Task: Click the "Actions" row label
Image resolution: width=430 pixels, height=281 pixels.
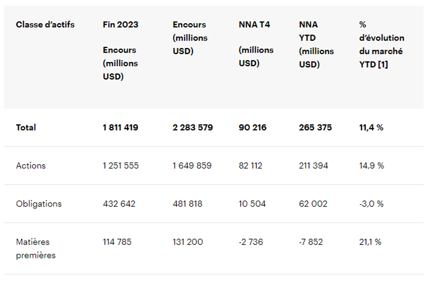Action: tap(31, 166)
